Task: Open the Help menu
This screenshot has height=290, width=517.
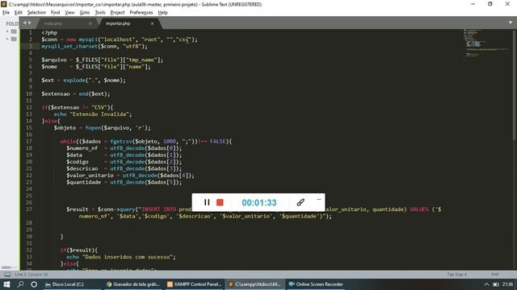Action: (163, 13)
